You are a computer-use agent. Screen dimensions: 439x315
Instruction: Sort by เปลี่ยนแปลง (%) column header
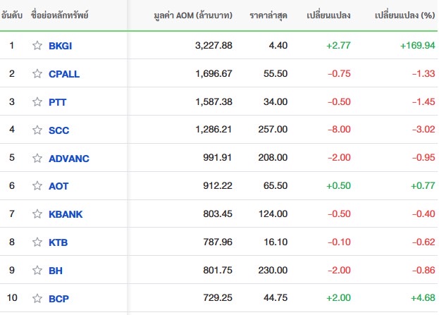405,15
